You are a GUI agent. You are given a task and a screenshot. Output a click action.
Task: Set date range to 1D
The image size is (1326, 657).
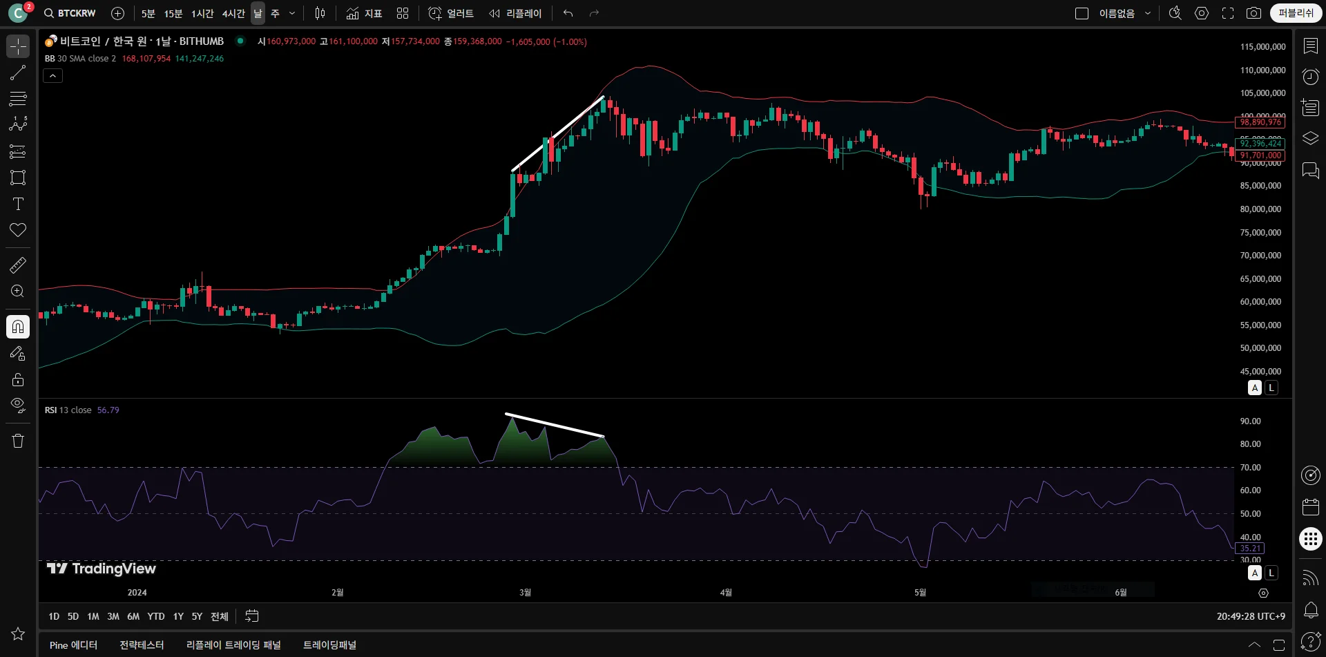click(x=54, y=616)
